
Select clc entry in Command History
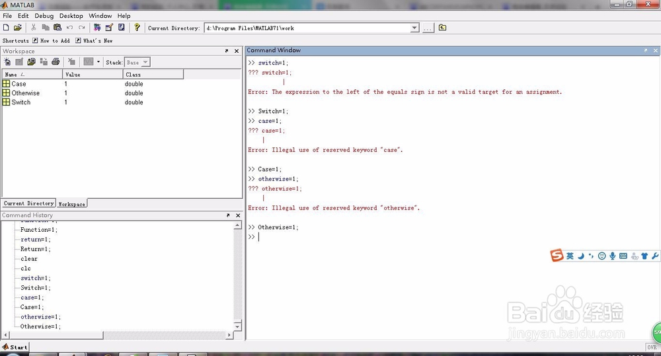click(x=26, y=268)
